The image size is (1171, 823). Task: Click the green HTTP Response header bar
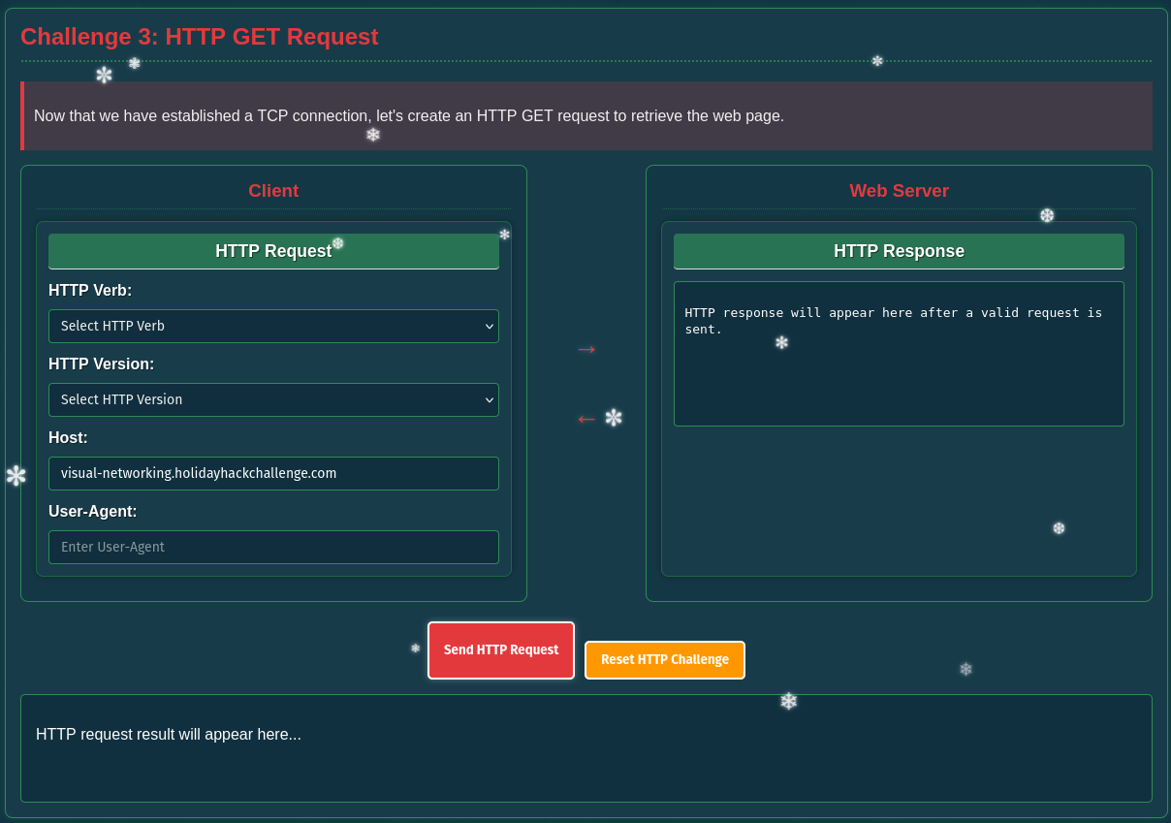click(899, 251)
